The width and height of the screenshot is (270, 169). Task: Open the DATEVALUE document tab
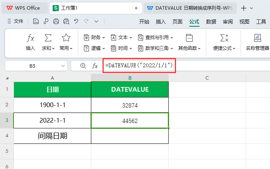pyautogui.click(x=190, y=8)
